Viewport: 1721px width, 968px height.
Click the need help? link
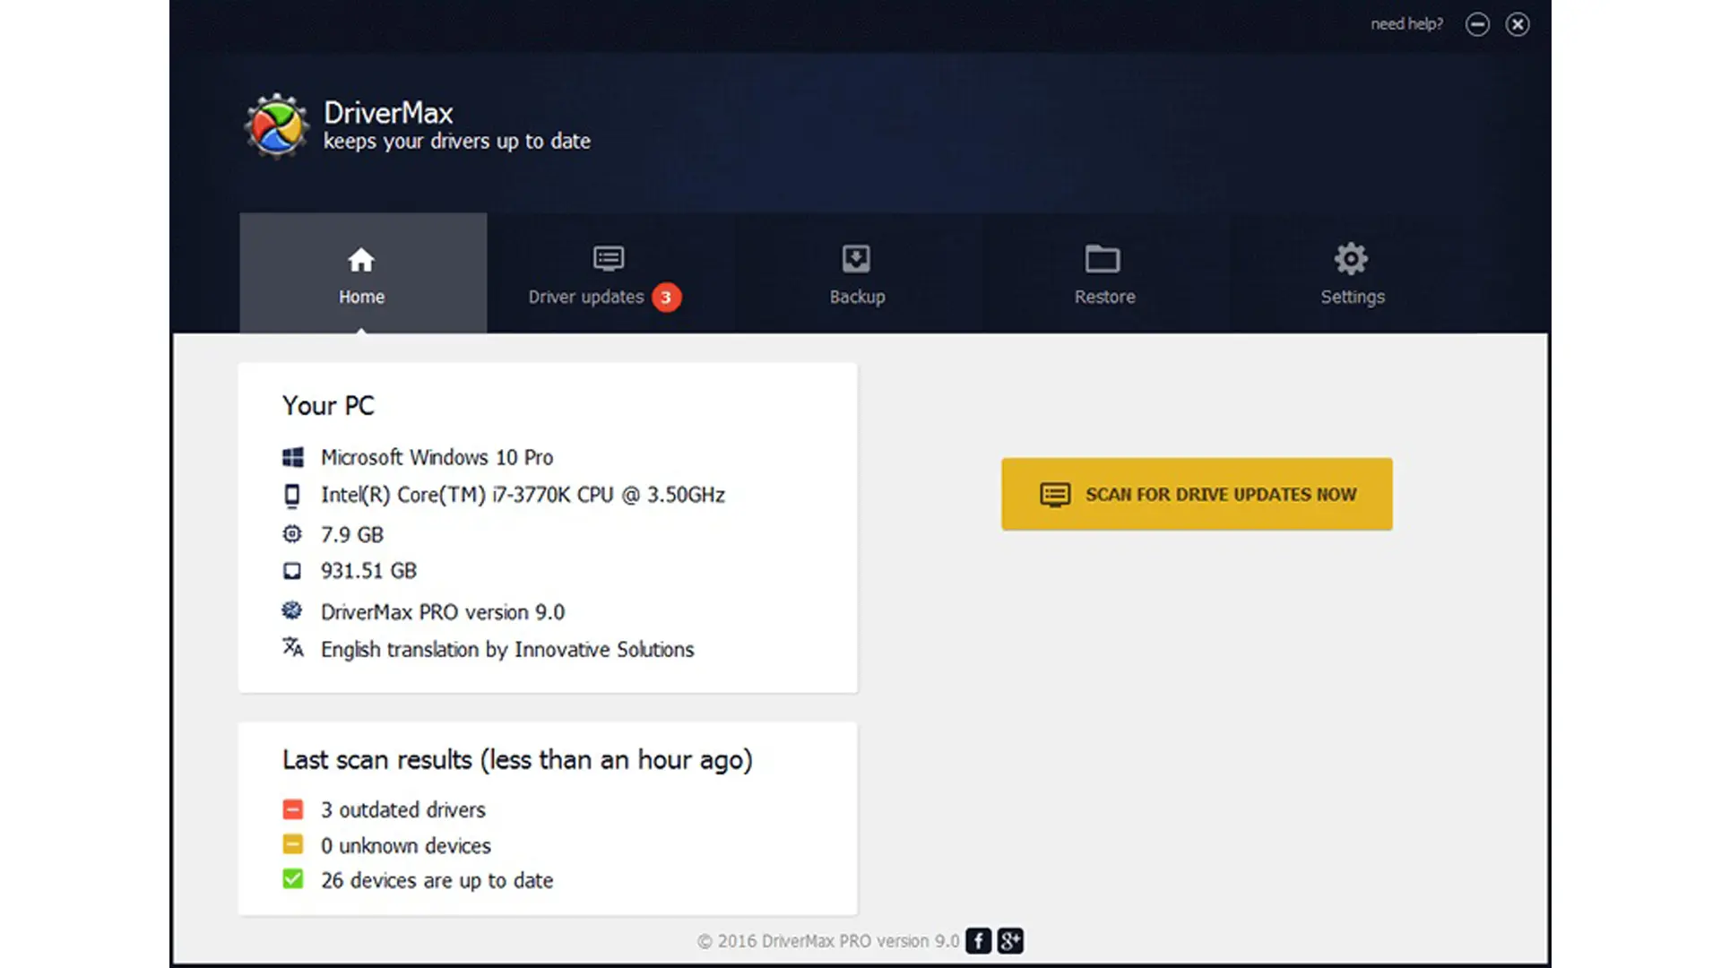(1406, 24)
